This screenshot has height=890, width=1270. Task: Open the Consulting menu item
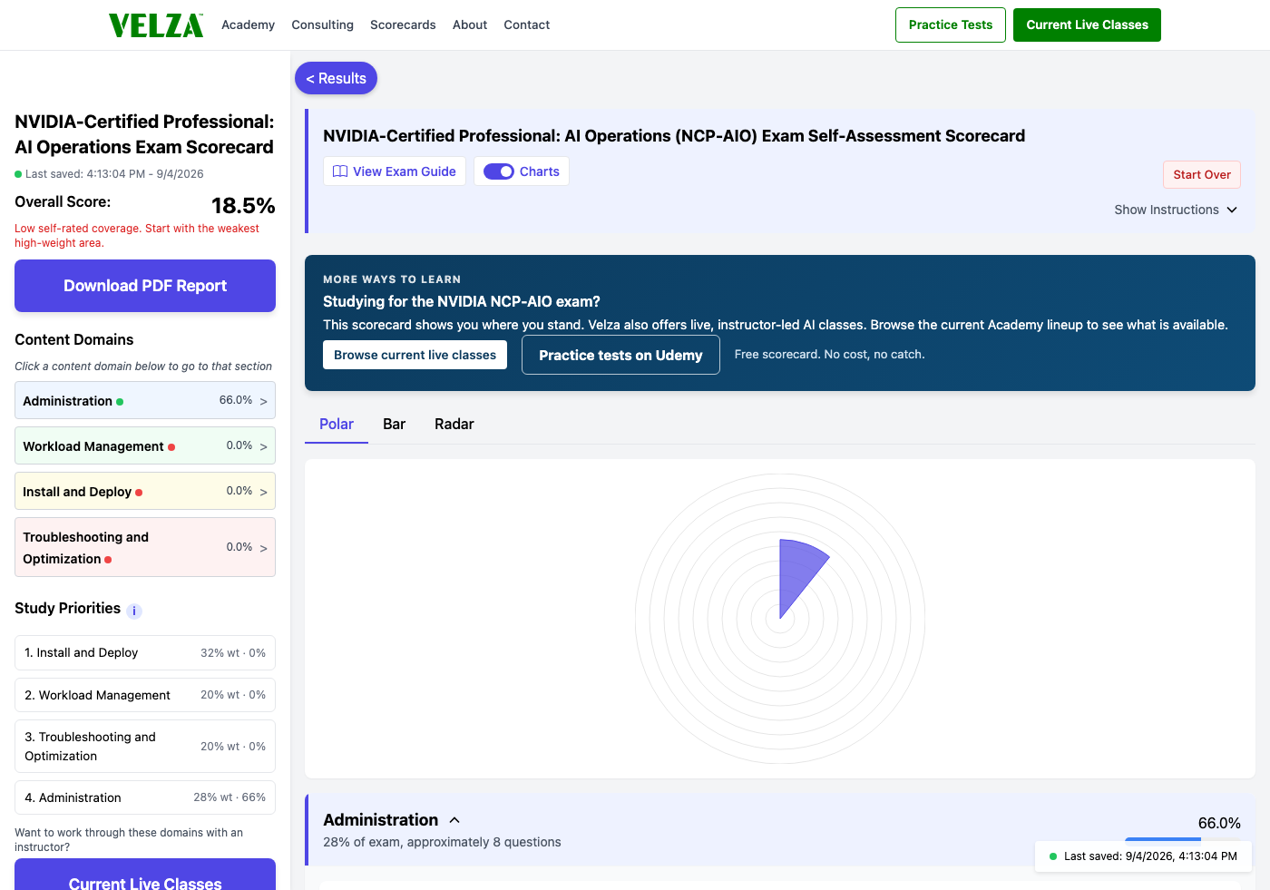[x=322, y=24]
